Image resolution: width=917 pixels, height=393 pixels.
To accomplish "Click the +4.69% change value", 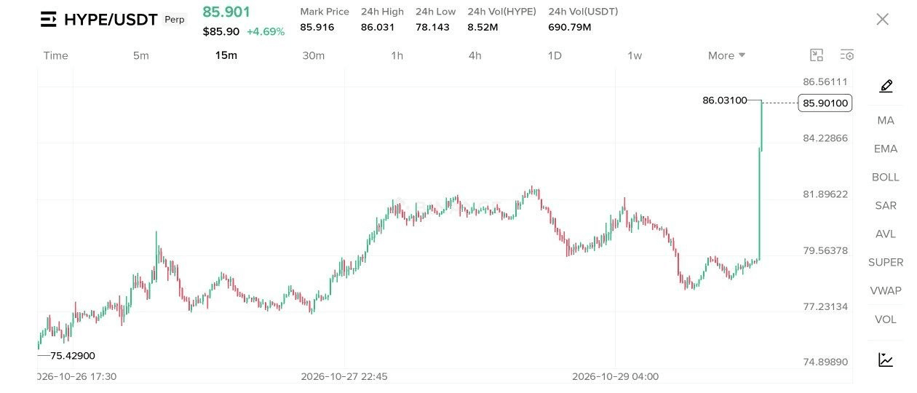I will point(266,32).
